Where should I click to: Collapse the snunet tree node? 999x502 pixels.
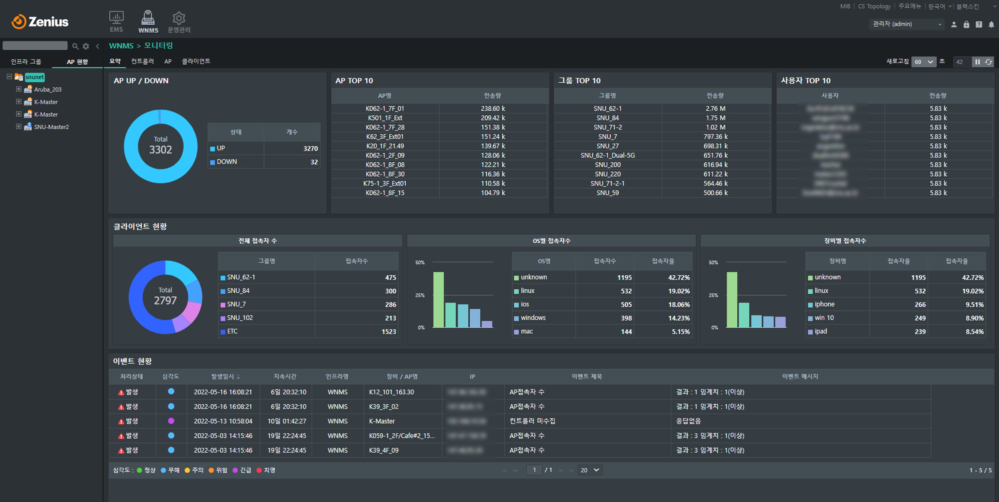(9, 77)
